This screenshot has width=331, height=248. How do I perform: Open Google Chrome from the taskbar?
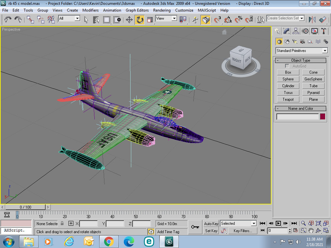[x=109, y=242]
